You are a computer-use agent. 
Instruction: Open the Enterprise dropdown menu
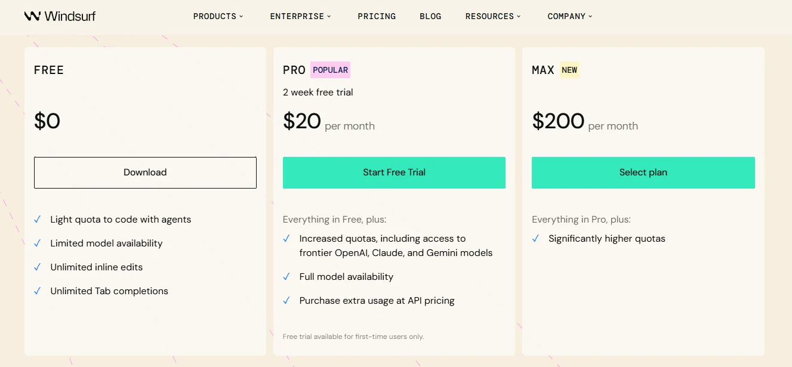(x=300, y=16)
